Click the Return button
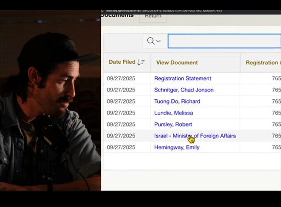The image size is (281, 207). (x=153, y=16)
